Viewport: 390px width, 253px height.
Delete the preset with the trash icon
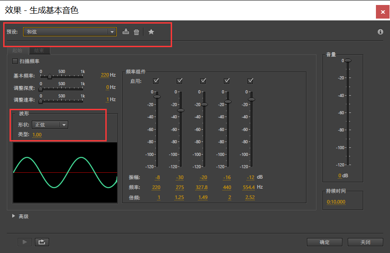136,32
